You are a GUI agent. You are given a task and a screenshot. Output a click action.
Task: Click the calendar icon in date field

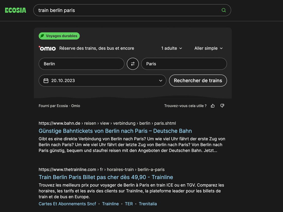coord(46,81)
